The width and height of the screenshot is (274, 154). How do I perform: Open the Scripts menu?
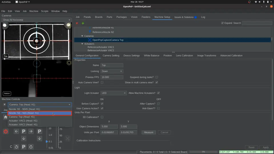[x=45, y=11]
